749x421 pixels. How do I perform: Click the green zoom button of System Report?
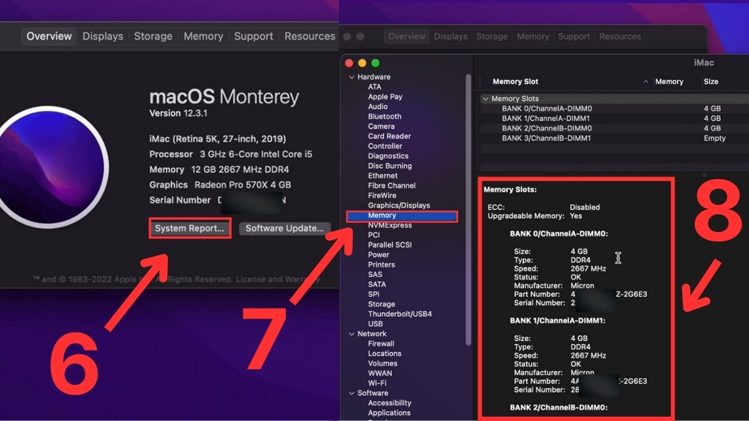[375, 63]
